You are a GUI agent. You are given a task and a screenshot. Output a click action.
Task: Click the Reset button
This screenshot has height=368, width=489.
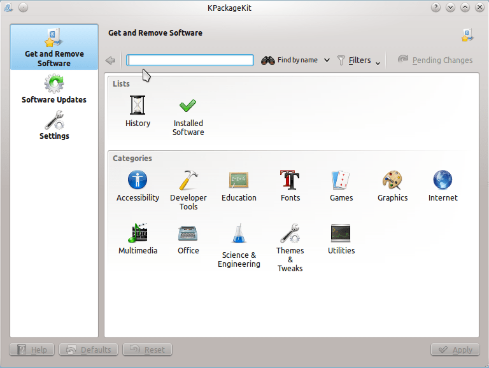click(x=147, y=350)
